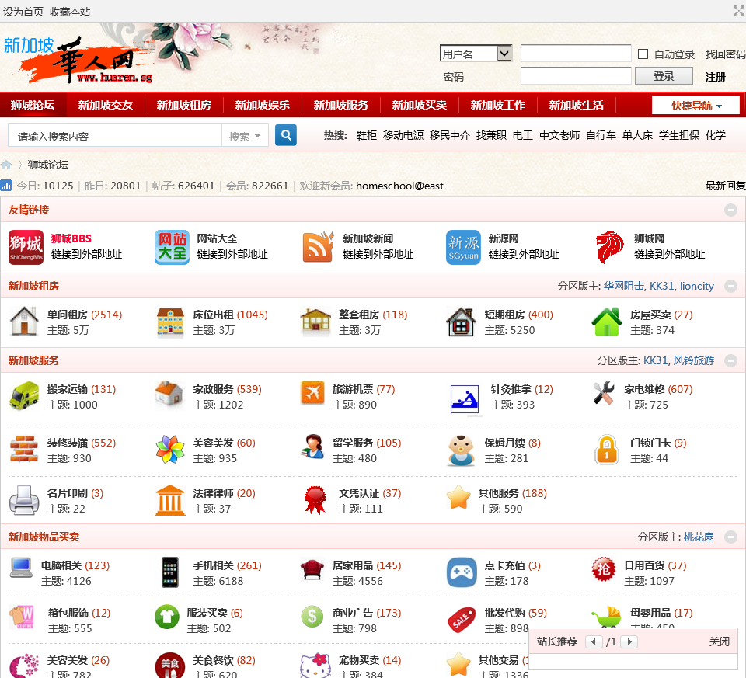Click the 针灸推拿 massage icon

coord(465,399)
